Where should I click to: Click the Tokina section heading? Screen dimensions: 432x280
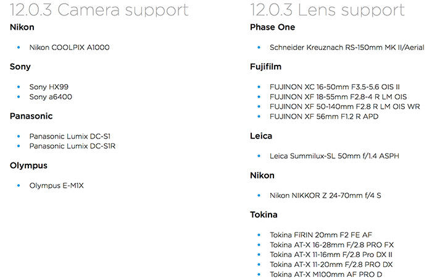pyautogui.click(x=264, y=215)
